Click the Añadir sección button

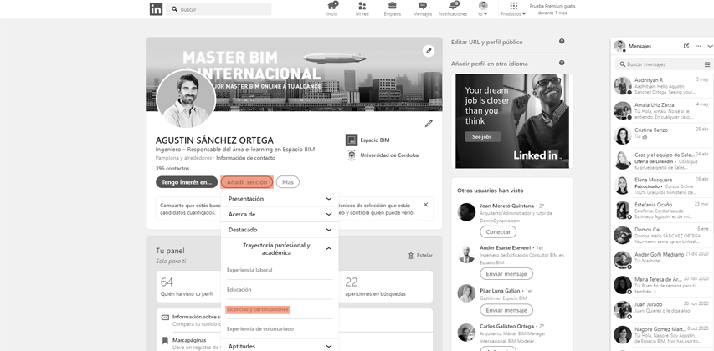click(247, 182)
